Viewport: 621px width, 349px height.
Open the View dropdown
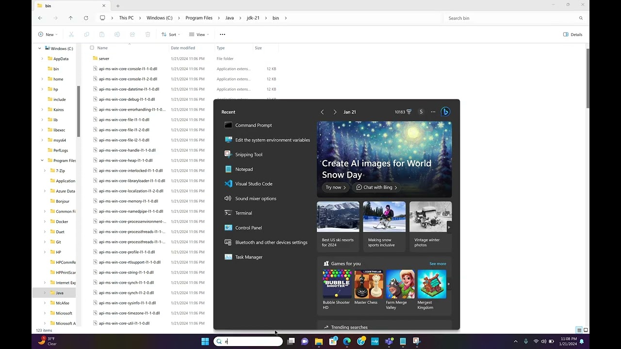pyautogui.click(x=199, y=34)
